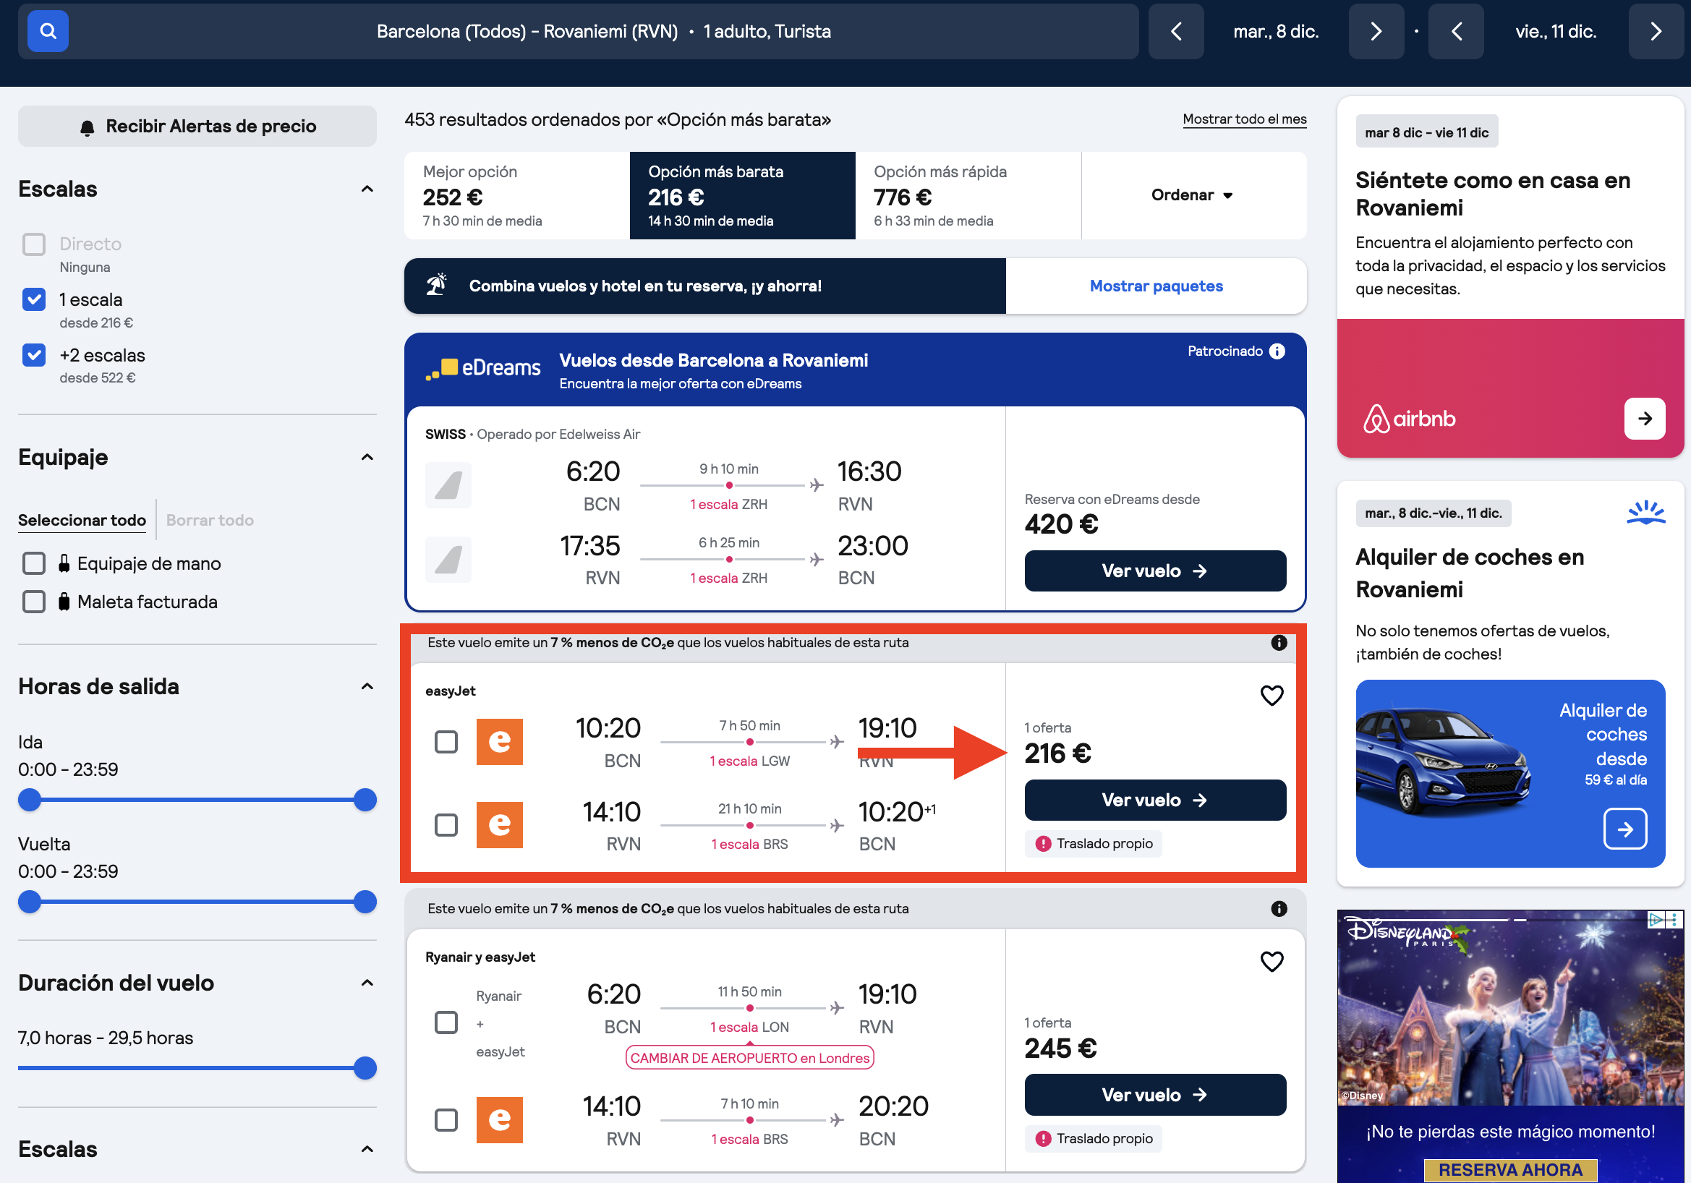Click the AdChoices icon on Disneyland ad
The width and height of the screenshot is (1691, 1183).
(x=1655, y=920)
